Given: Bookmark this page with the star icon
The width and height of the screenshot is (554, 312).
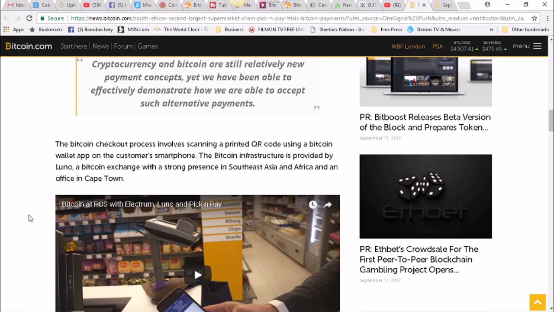Looking at the screenshot, I should 535,18.
